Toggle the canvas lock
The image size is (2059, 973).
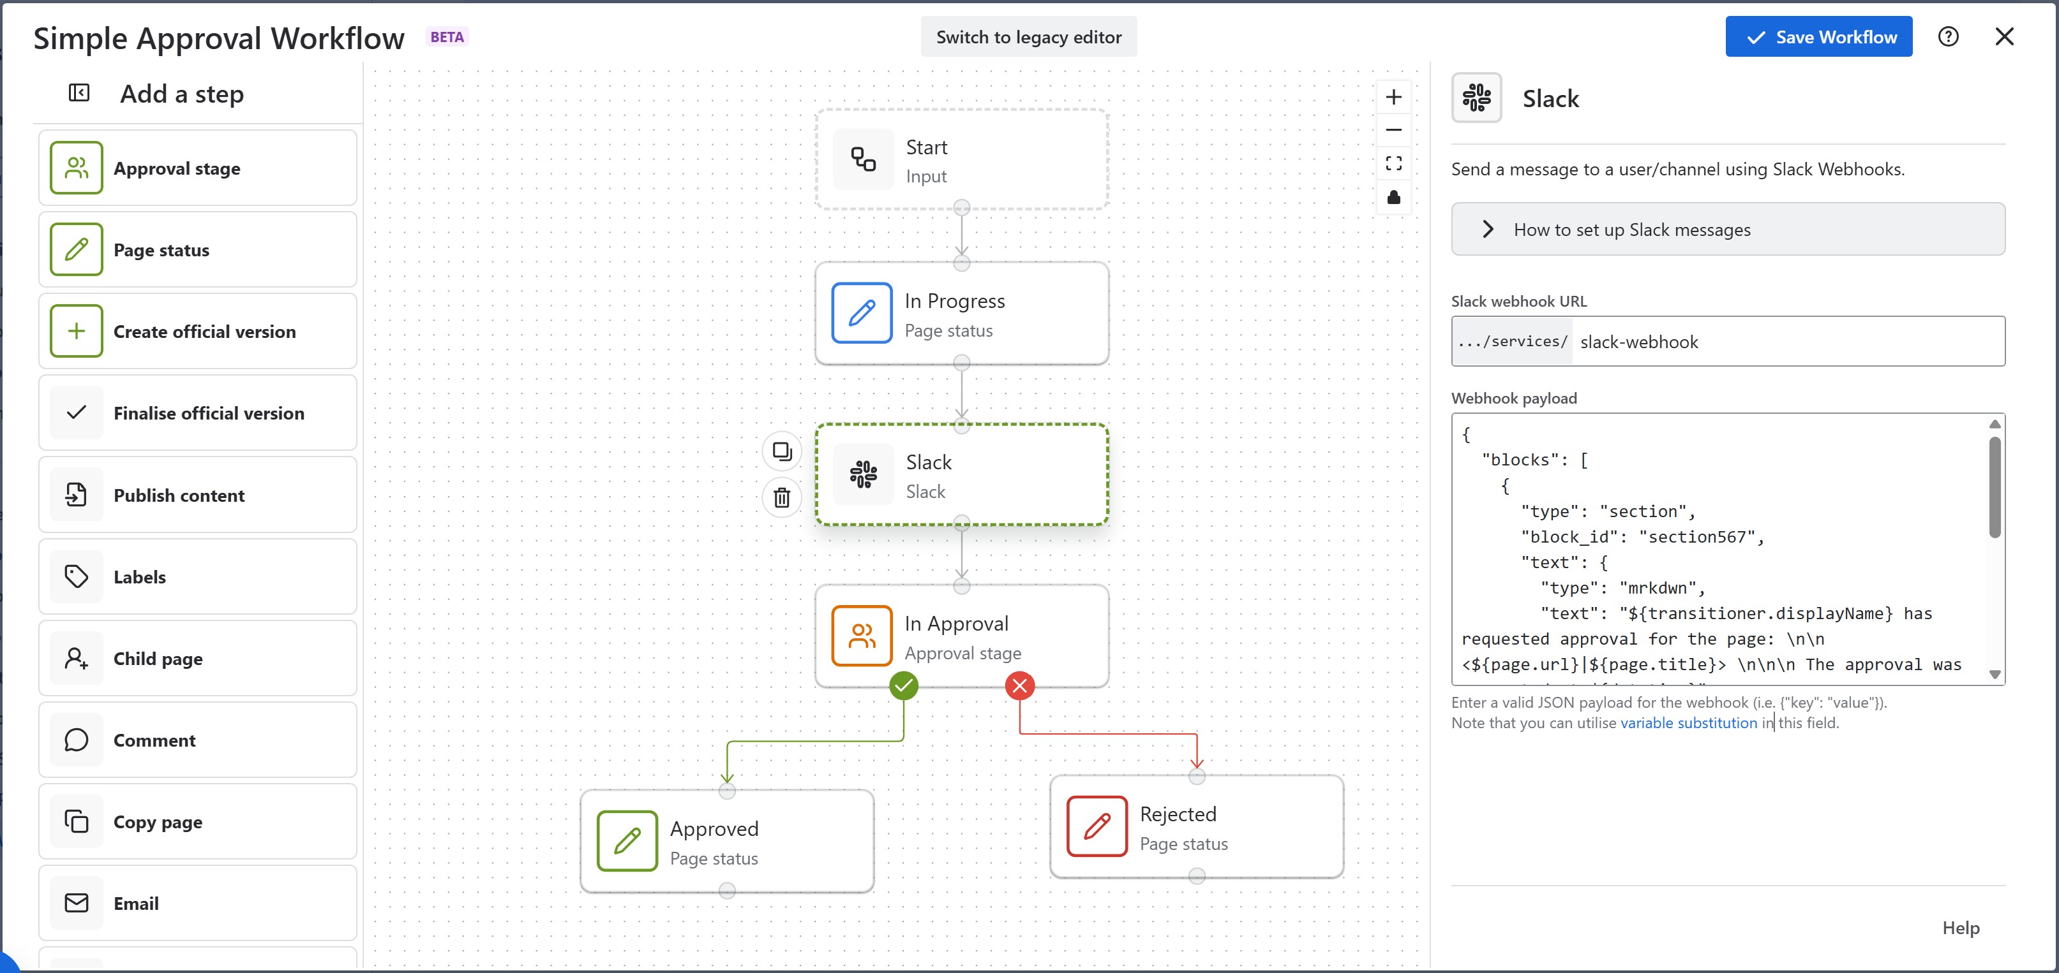(x=1393, y=197)
